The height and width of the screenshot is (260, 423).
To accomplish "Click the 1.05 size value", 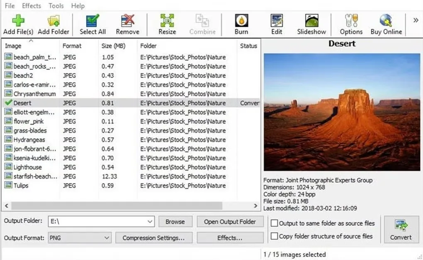I will [x=108, y=57].
